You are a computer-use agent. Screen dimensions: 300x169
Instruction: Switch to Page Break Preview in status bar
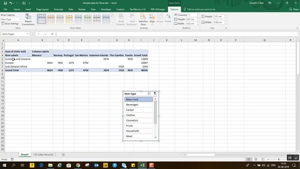point(263,160)
